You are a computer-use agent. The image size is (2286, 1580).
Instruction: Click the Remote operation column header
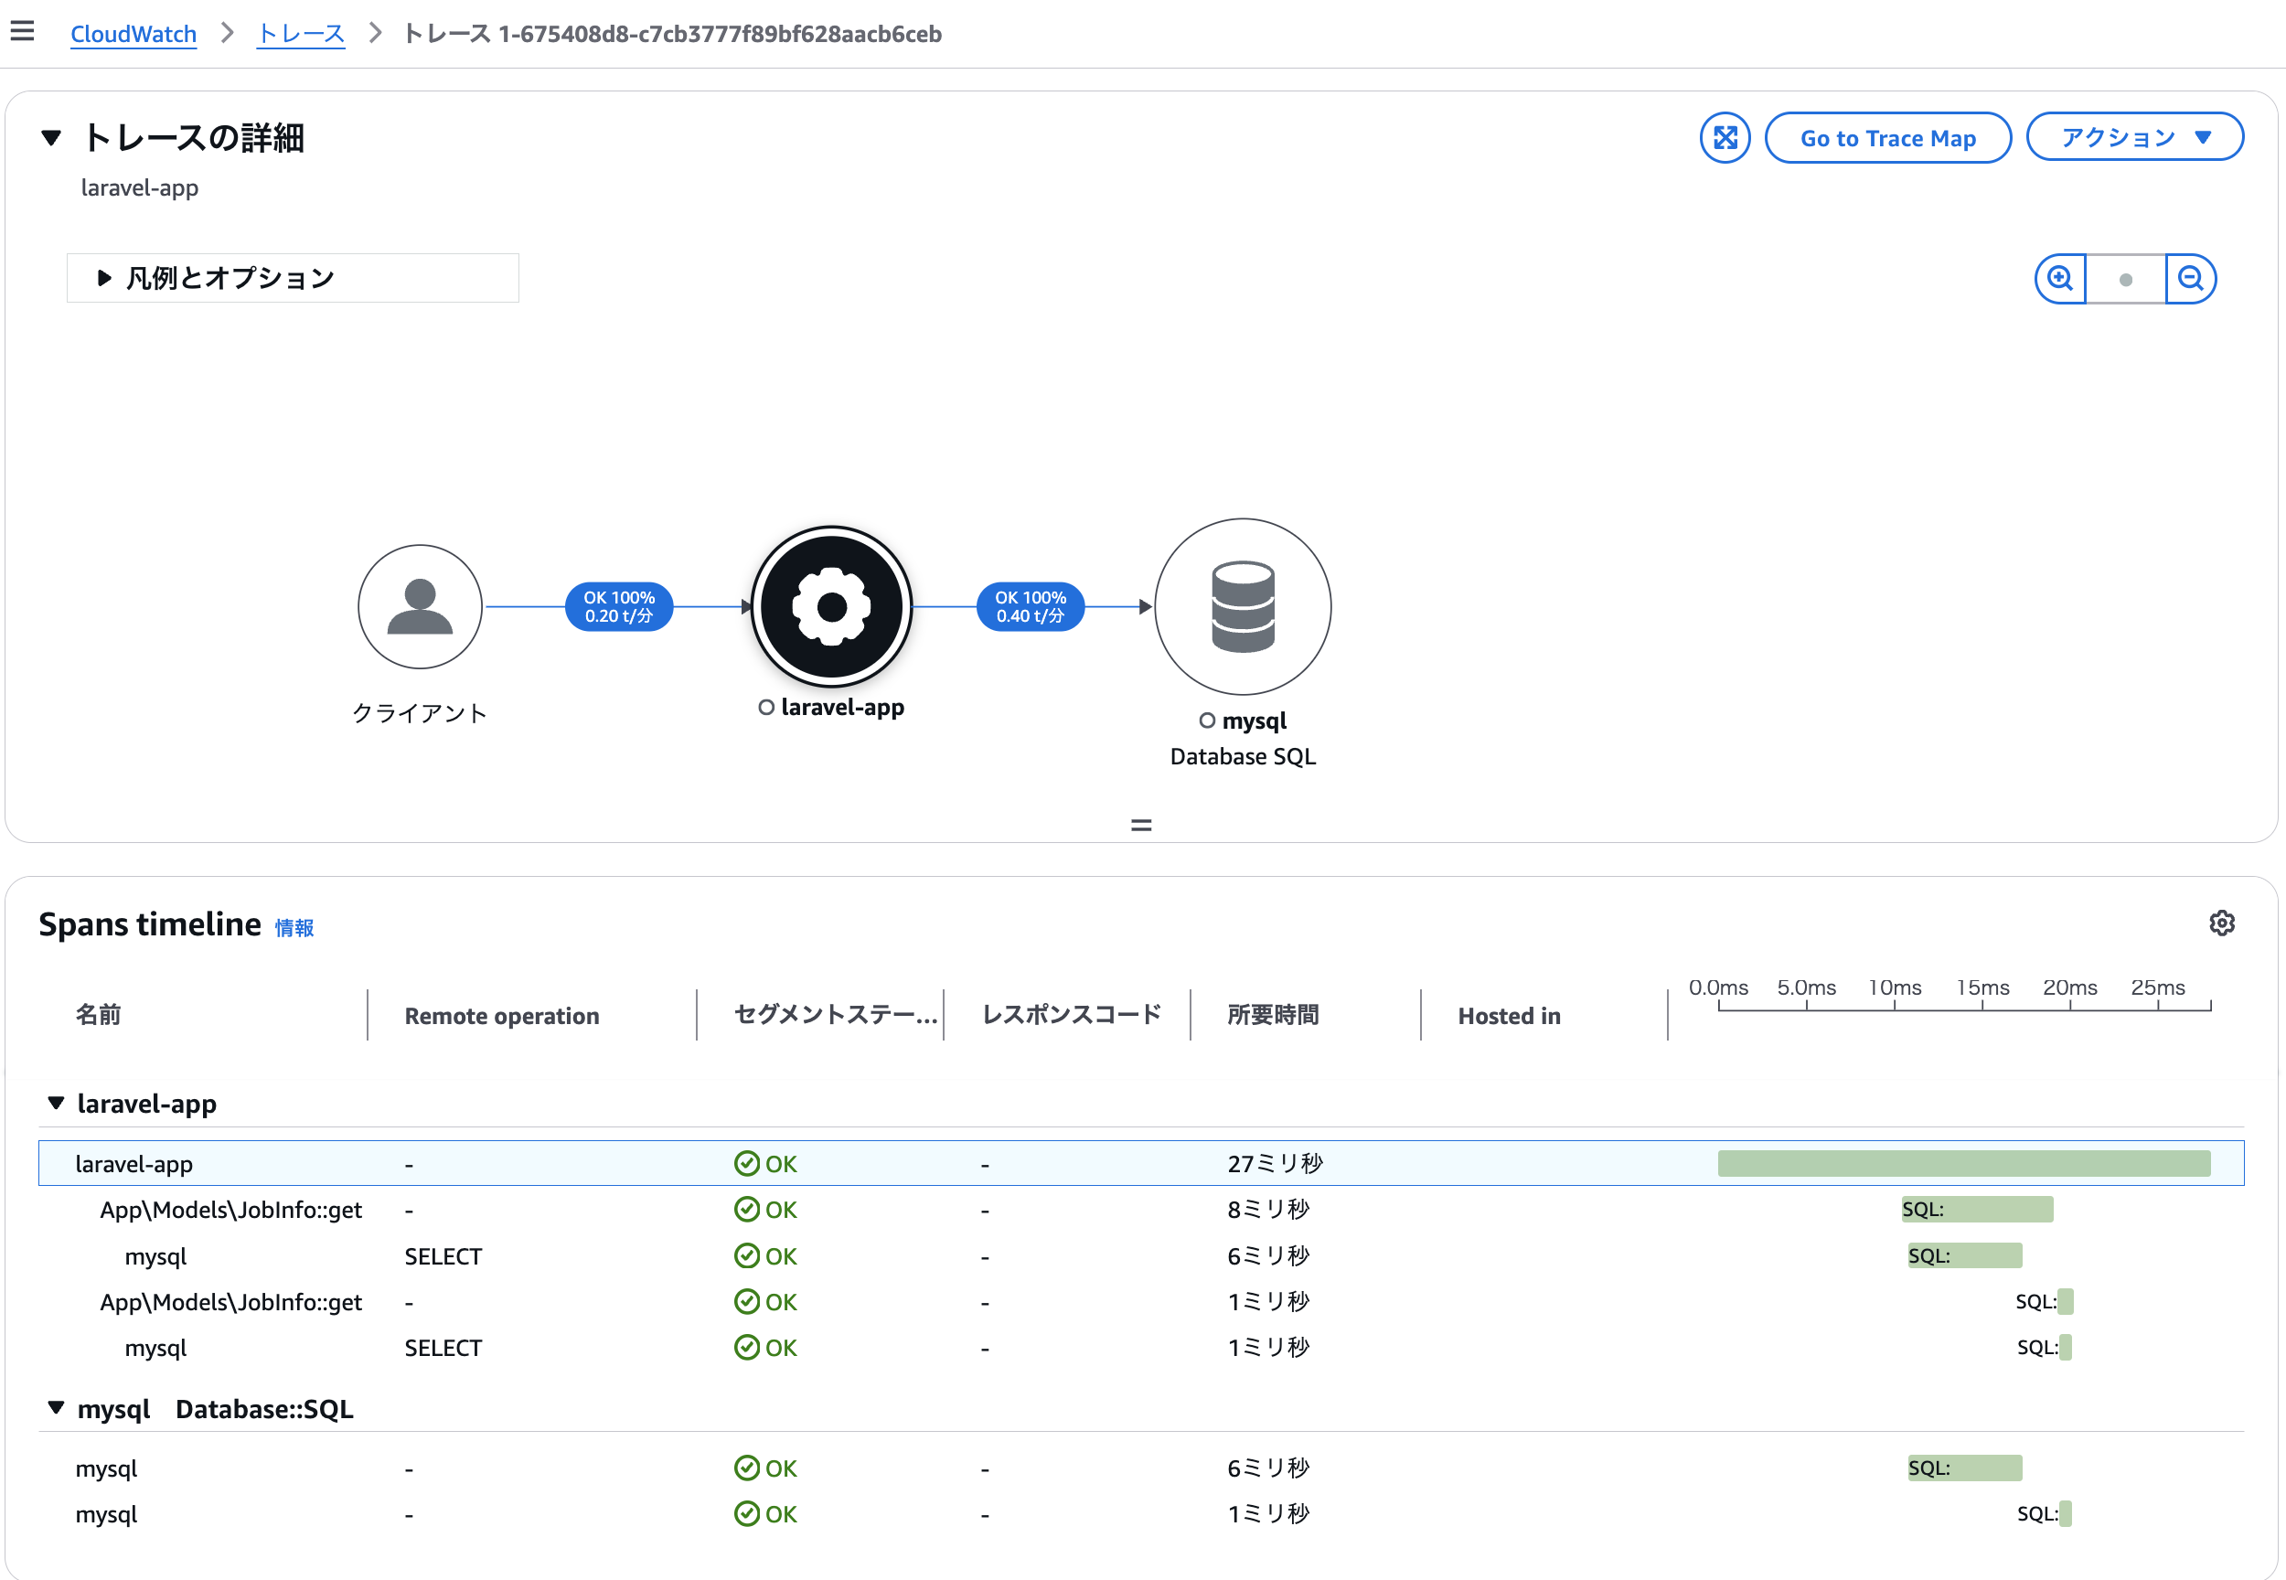coord(502,1016)
